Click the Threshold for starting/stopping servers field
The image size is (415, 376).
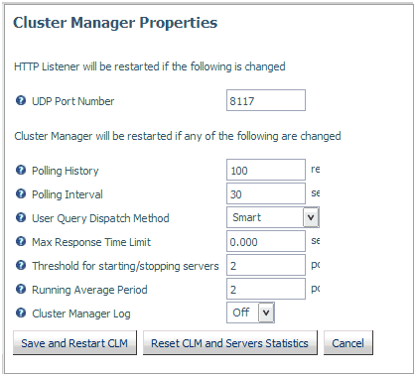266,265
